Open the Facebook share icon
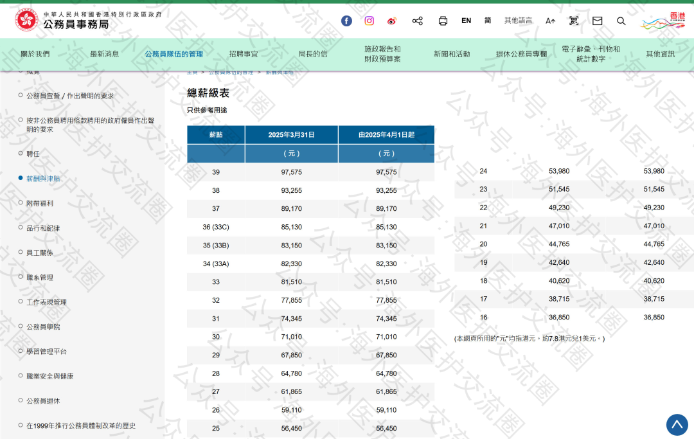 point(346,21)
